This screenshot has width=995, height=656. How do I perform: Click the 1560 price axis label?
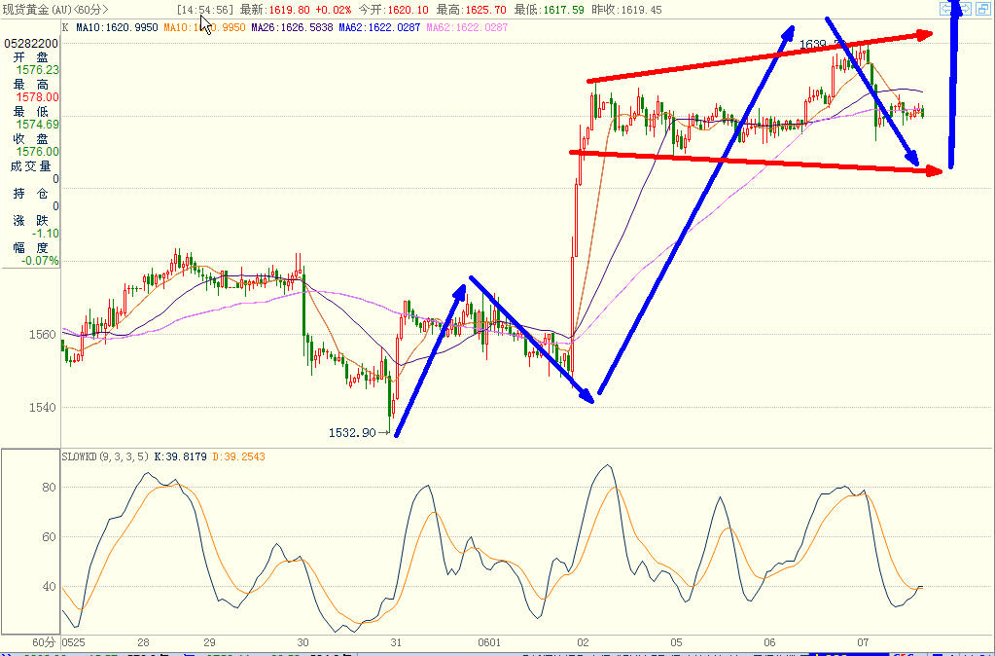tap(42, 334)
